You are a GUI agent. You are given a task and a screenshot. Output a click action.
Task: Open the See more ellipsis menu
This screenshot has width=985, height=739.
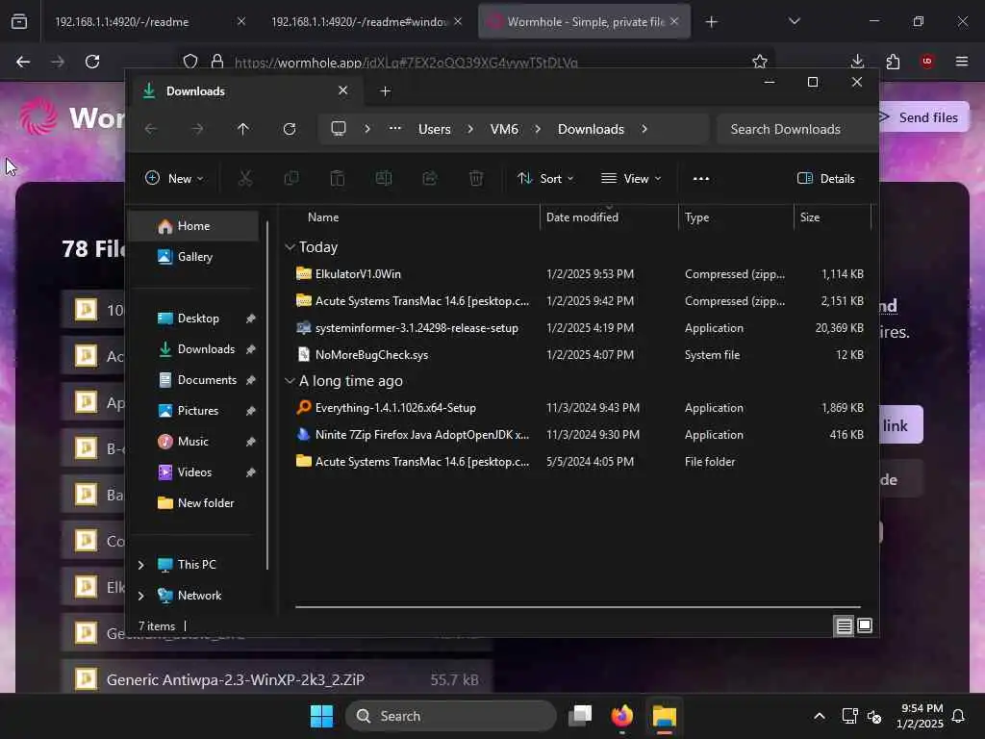701,178
